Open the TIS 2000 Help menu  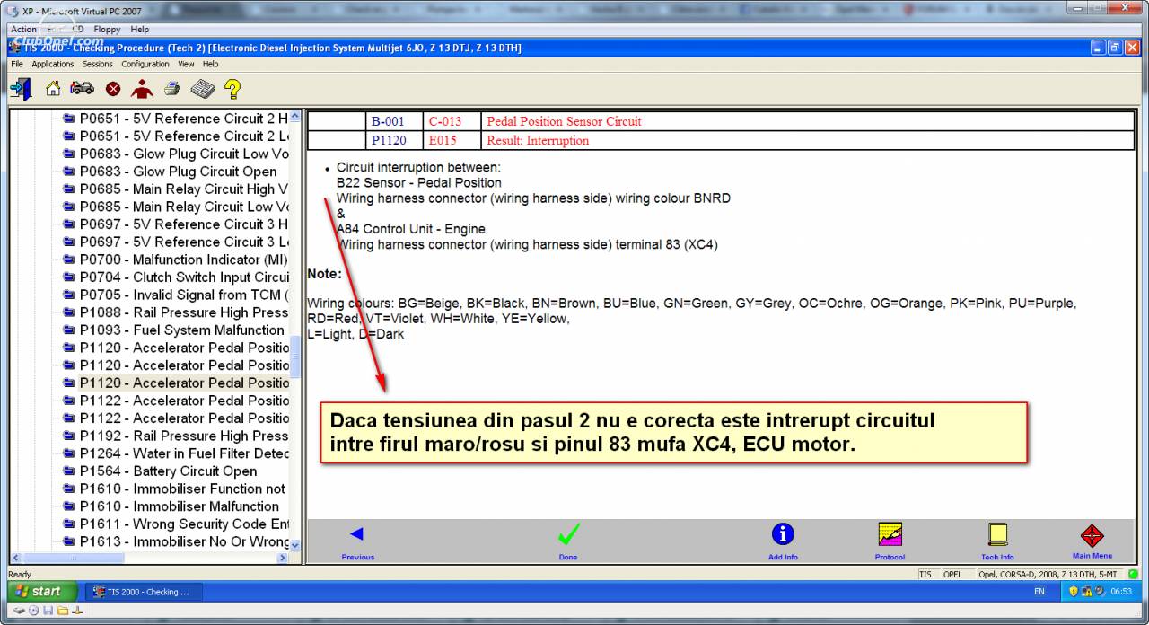(x=210, y=65)
